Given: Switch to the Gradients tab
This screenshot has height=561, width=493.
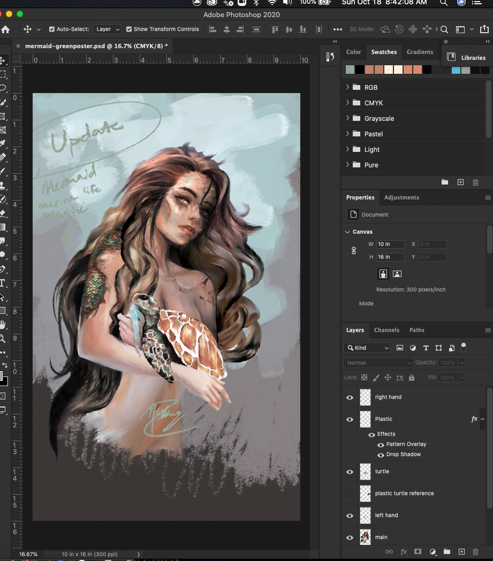Looking at the screenshot, I should 420,52.
